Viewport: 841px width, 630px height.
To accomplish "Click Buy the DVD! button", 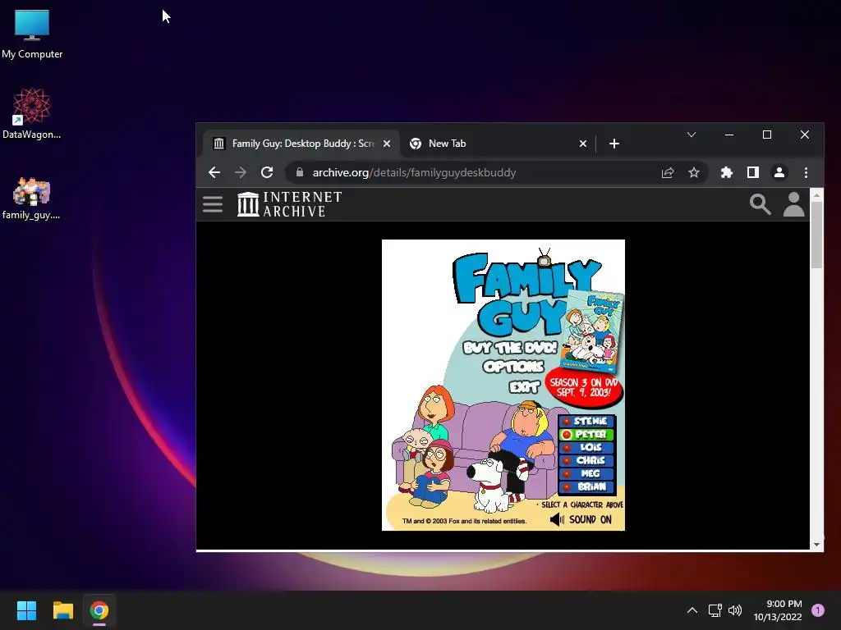I will click(x=510, y=348).
